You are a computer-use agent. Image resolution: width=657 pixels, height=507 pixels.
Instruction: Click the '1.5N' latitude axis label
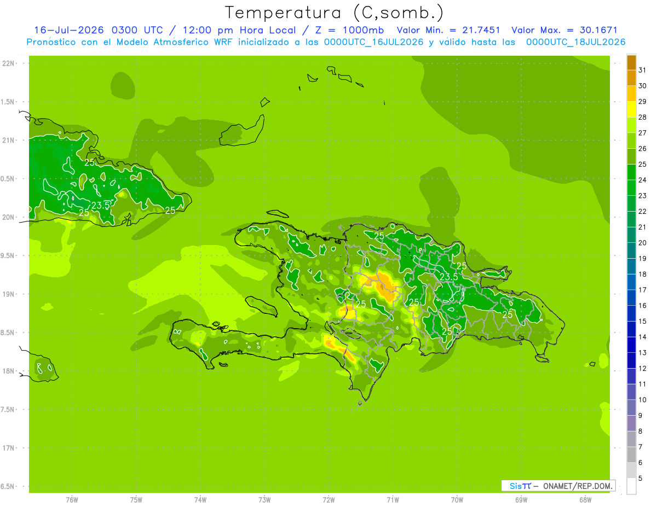coord(8,102)
